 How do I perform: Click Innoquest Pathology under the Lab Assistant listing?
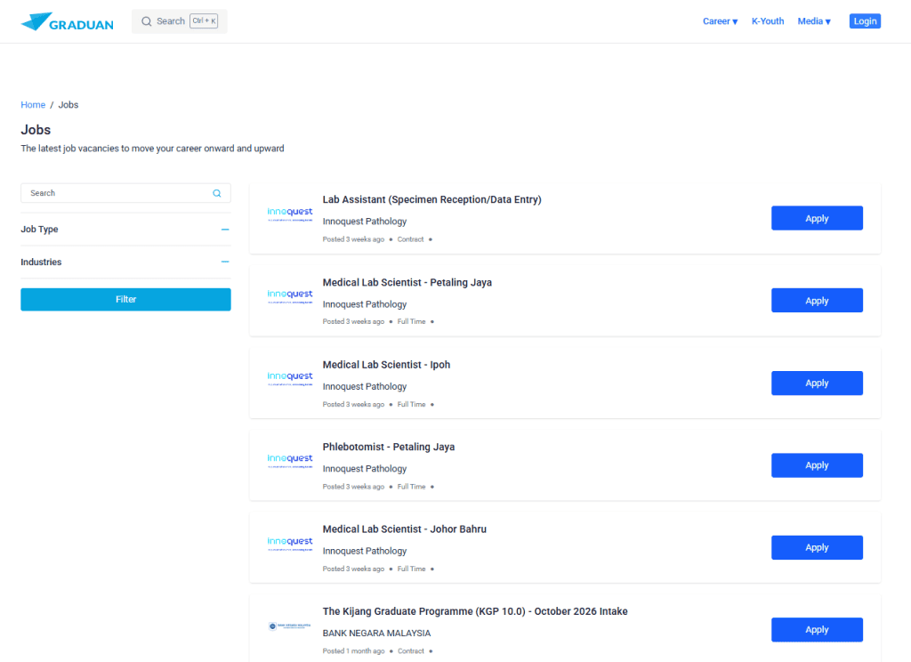[x=364, y=222]
